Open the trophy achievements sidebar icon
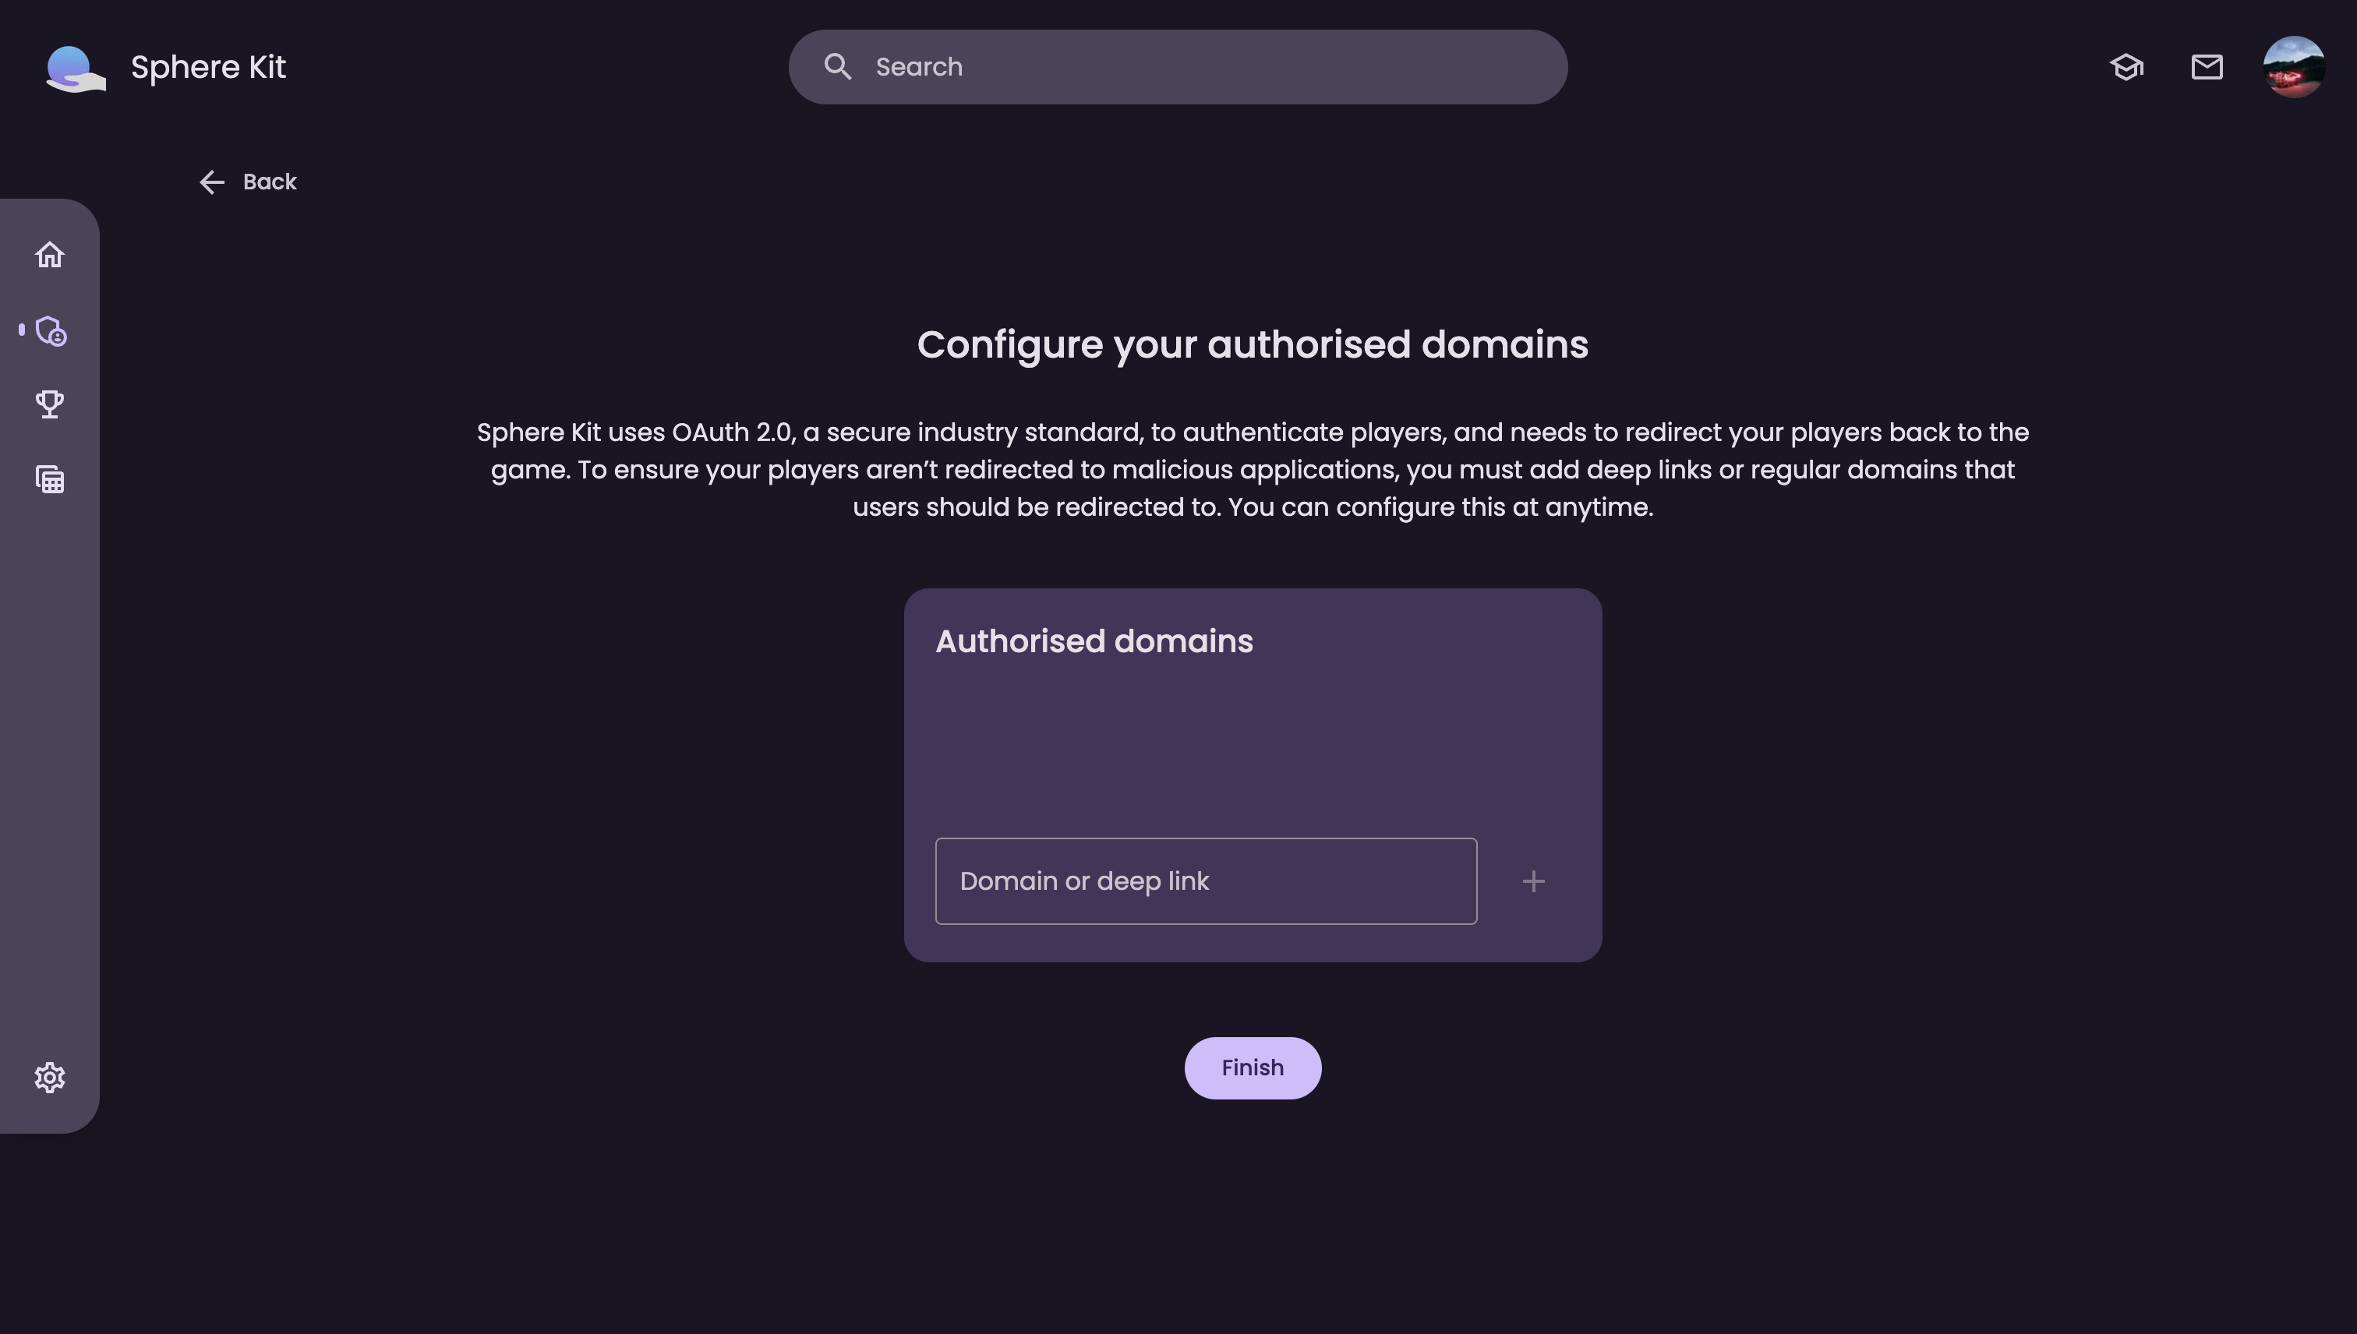The height and width of the screenshot is (1334, 2357). (x=49, y=404)
